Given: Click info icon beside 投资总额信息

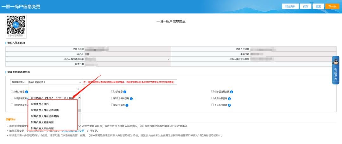Looking at the screenshot, I should point(229,98).
